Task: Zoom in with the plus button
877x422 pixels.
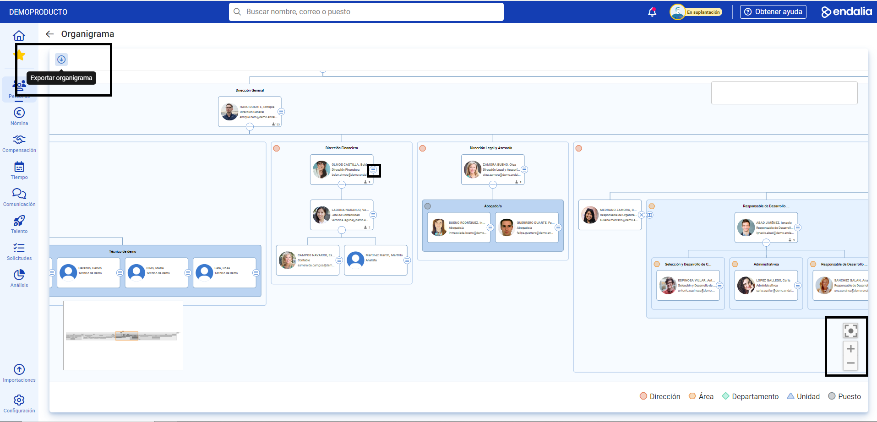Action: [x=850, y=349]
